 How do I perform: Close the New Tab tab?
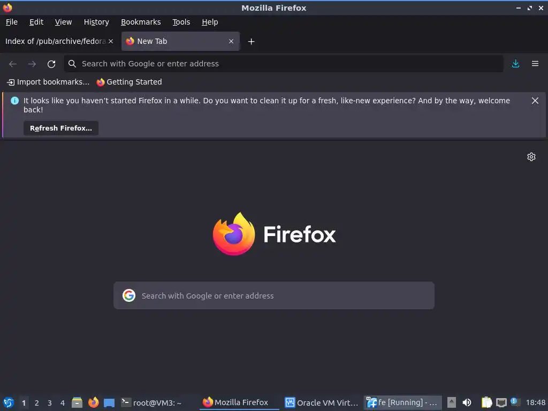pos(231,41)
